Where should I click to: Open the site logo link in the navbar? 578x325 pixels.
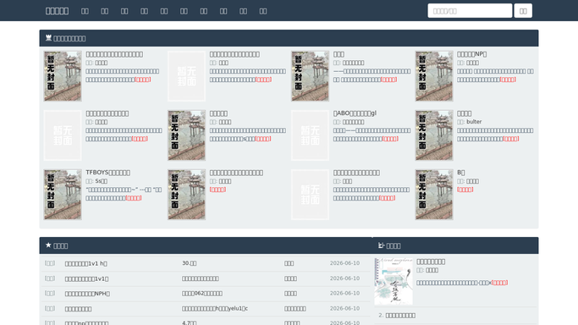pyautogui.click(x=57, y=11)
